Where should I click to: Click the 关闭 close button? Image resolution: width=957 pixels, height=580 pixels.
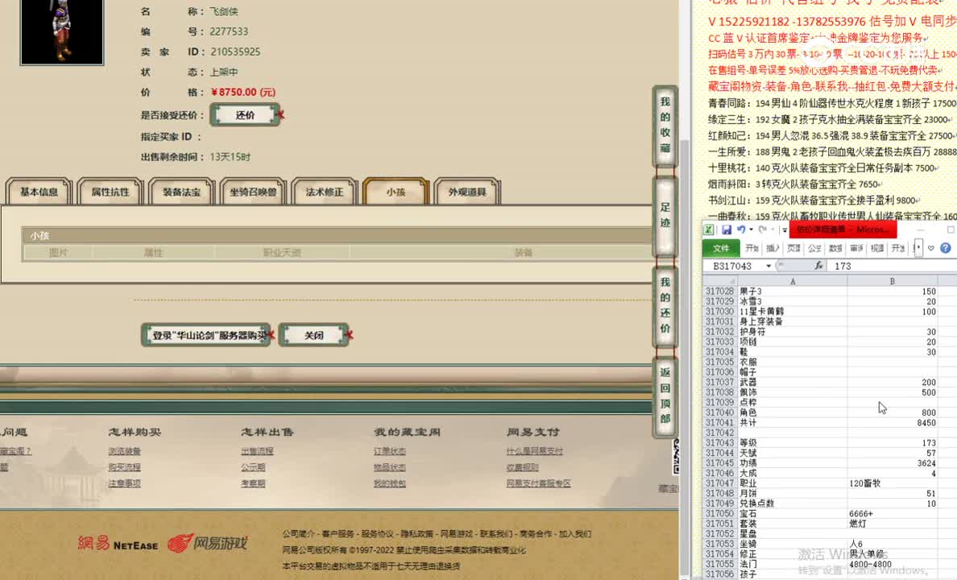click(x=314, y=333)
